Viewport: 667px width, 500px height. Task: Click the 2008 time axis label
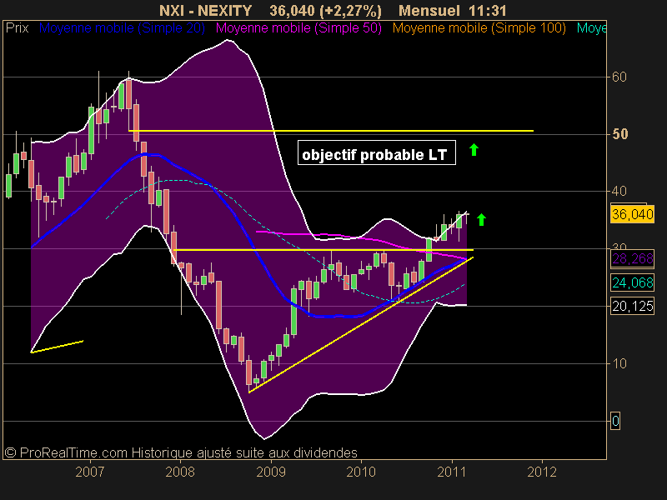180,472
